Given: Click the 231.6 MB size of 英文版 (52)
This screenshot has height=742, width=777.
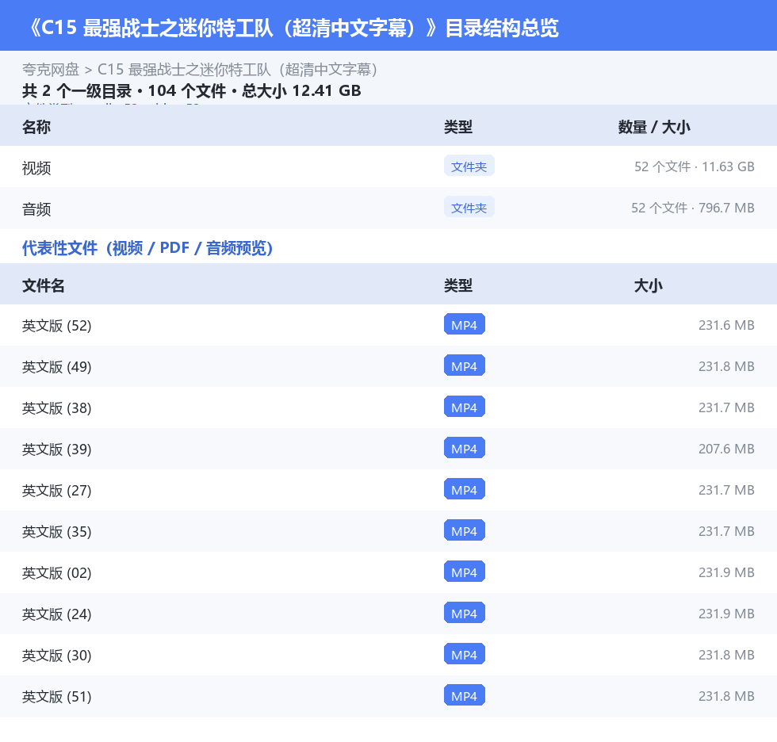Looking at the screenshot, I should pos(726,325).
